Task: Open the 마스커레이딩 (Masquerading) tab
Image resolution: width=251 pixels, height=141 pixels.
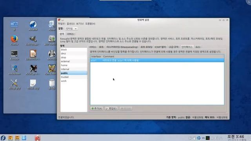Action: (x=122, y=47)
